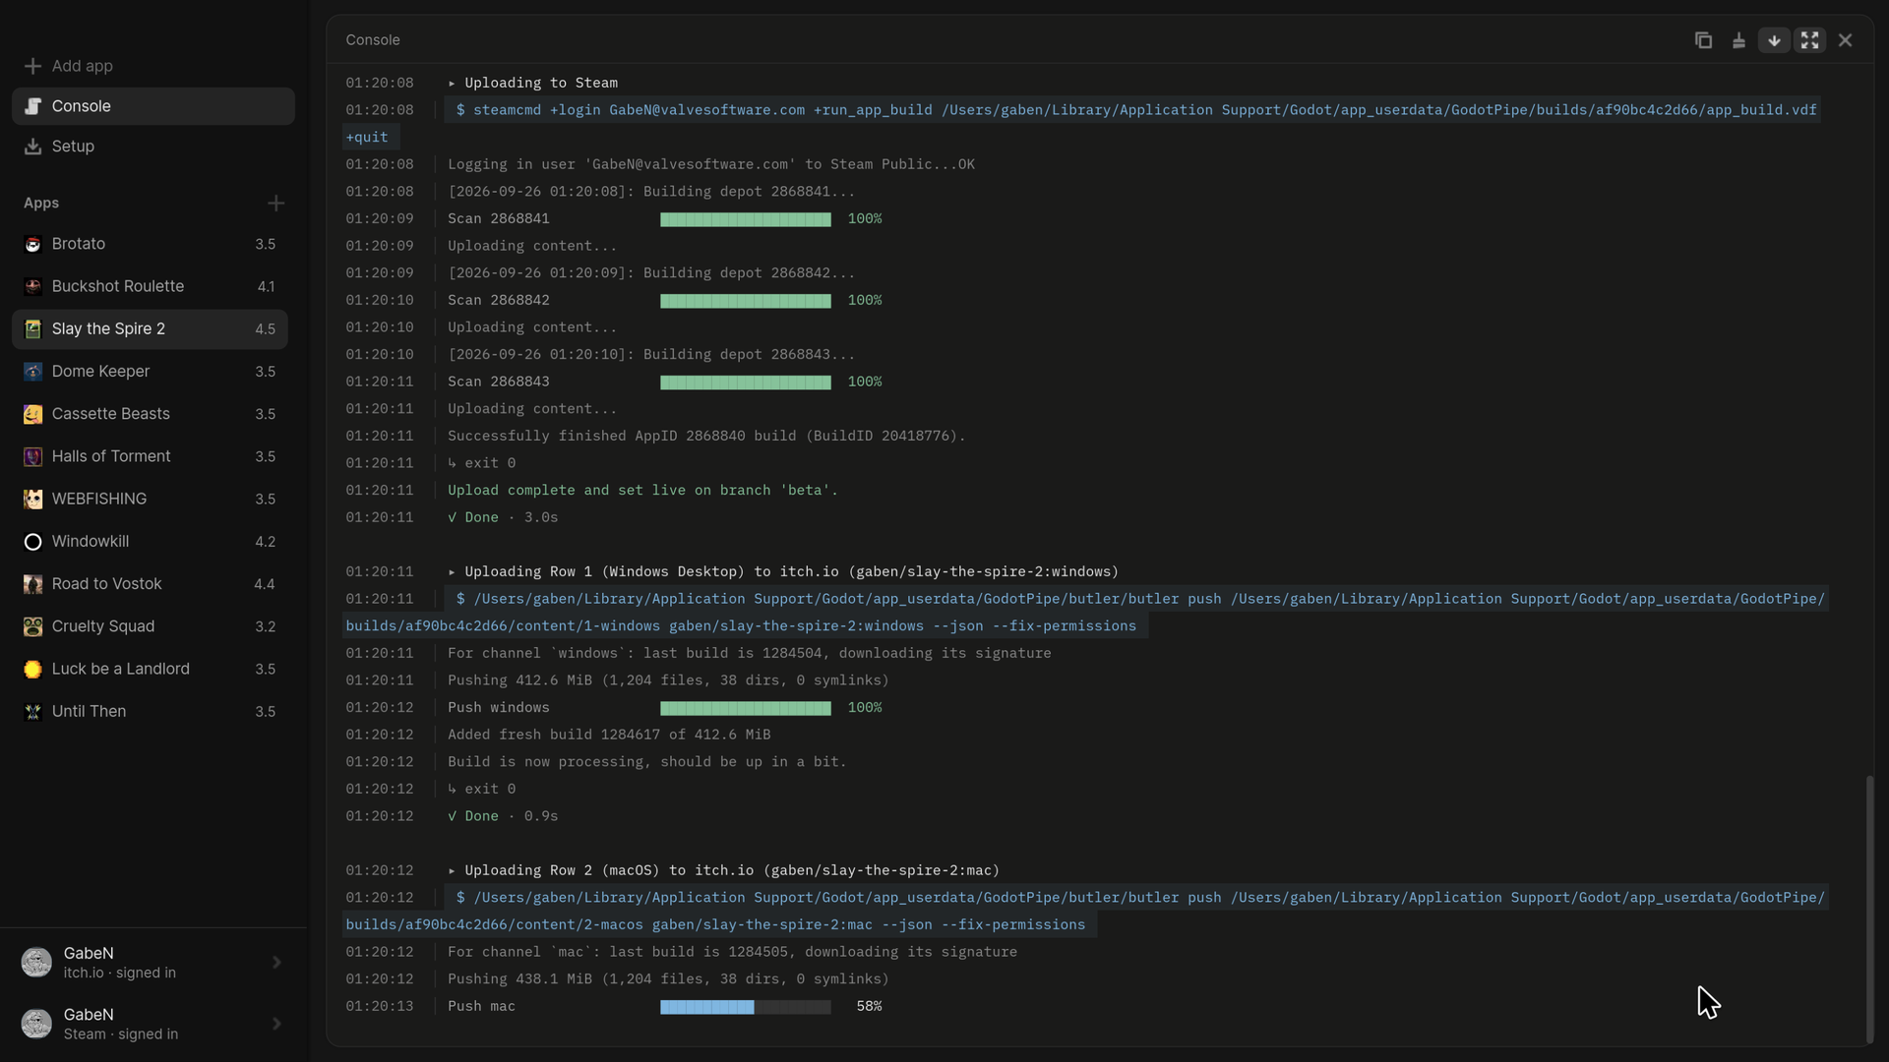Select the Cruelty Squad app icon
The image size is (1889, 1062).
(x=32, y=626)
